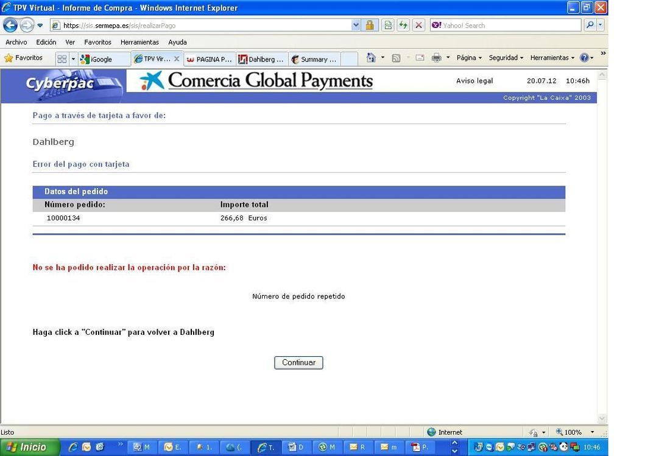Launch Internet Explorer from Quick Launch
Viewport: 670px width, 456px height.
point(73,447)
